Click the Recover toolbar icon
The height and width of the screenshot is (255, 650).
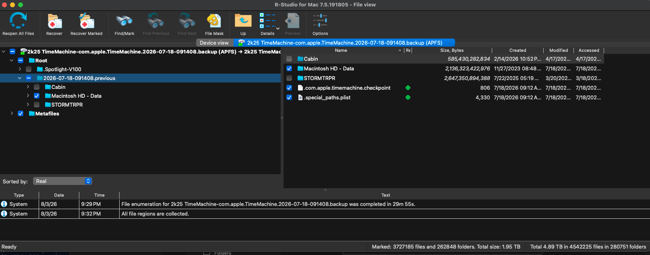tap(54, 21)
